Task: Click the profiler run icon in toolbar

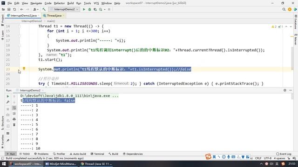Action: [x=101, y=9]
